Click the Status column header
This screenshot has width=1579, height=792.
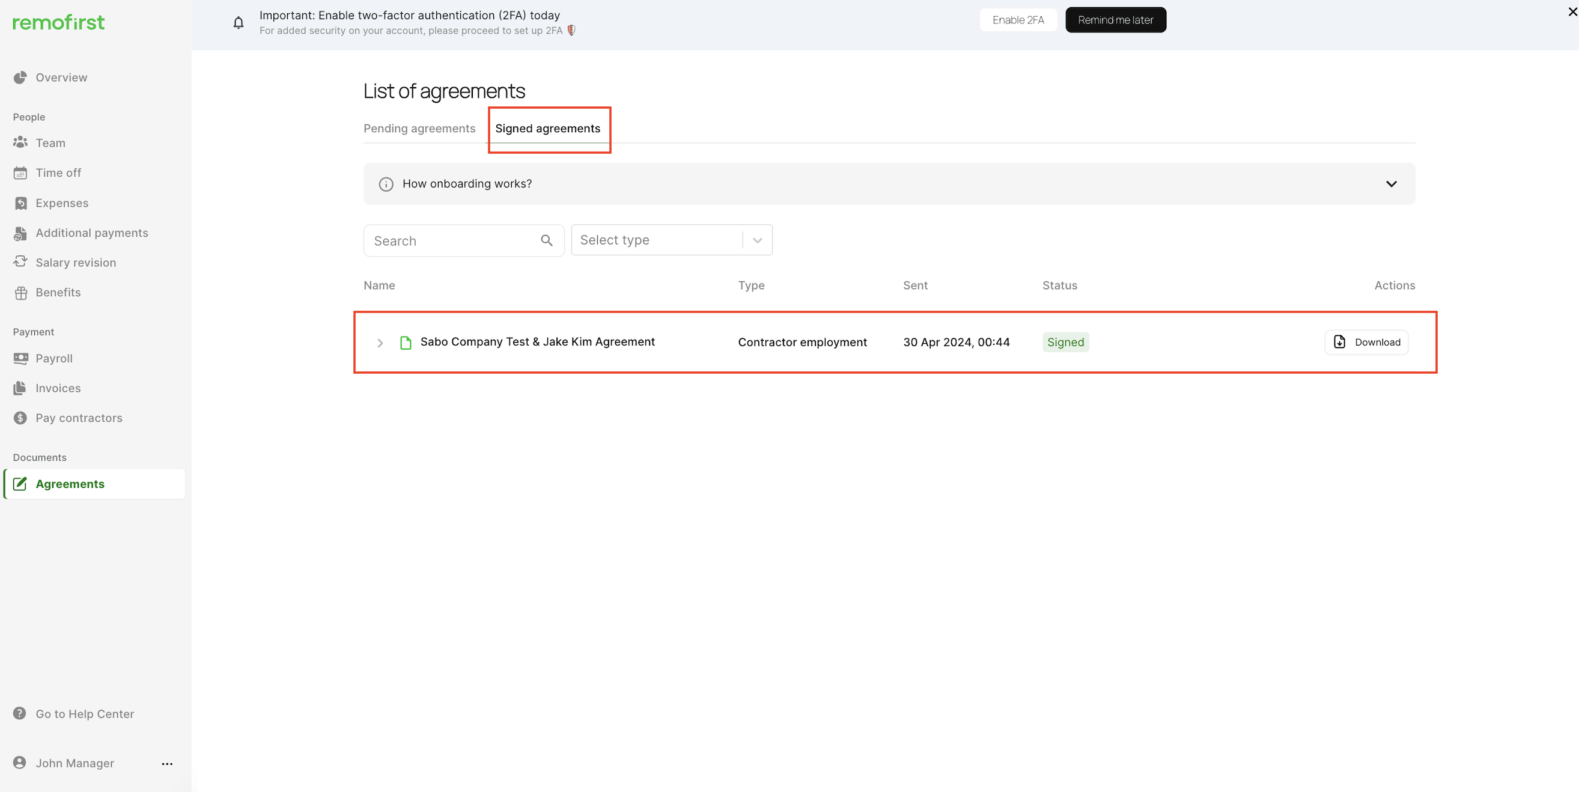1059,285
